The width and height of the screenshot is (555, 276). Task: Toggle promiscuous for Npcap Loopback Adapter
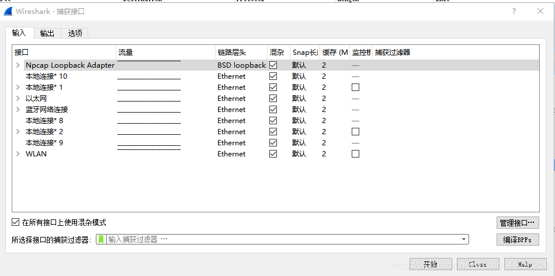(273, 65)
